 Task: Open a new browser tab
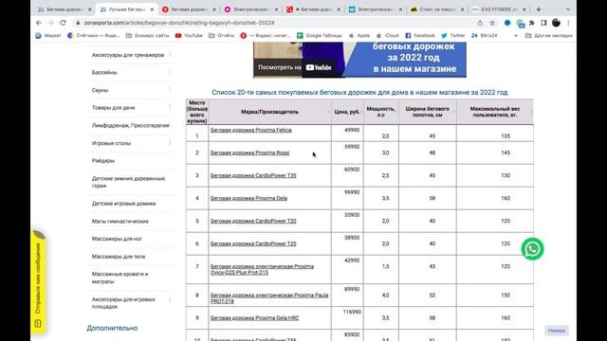tap(539, 9)
